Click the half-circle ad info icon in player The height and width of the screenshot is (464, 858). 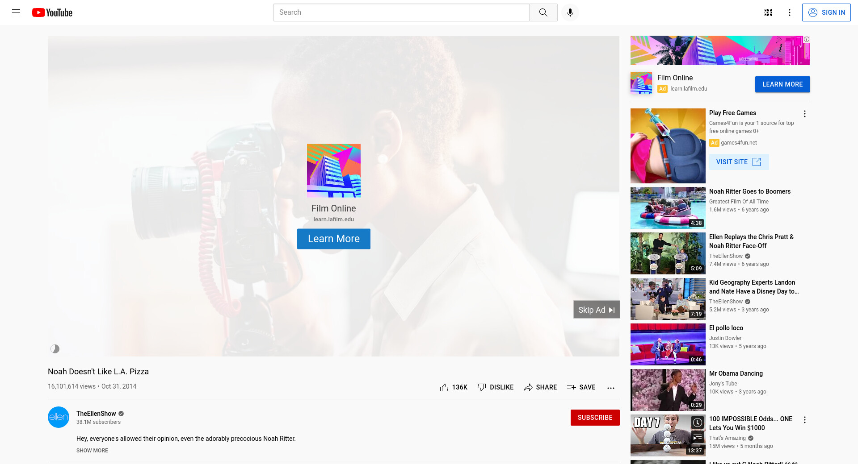click(55, 349)
